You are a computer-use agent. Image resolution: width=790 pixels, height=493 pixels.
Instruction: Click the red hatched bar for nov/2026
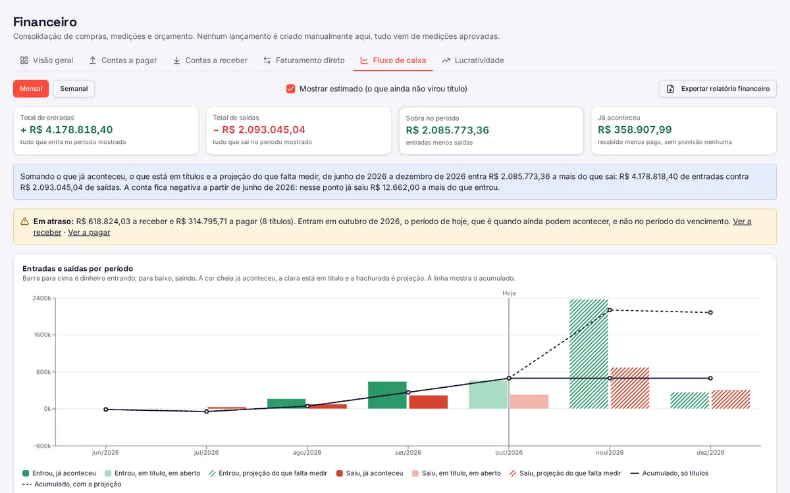pos(630,388)
